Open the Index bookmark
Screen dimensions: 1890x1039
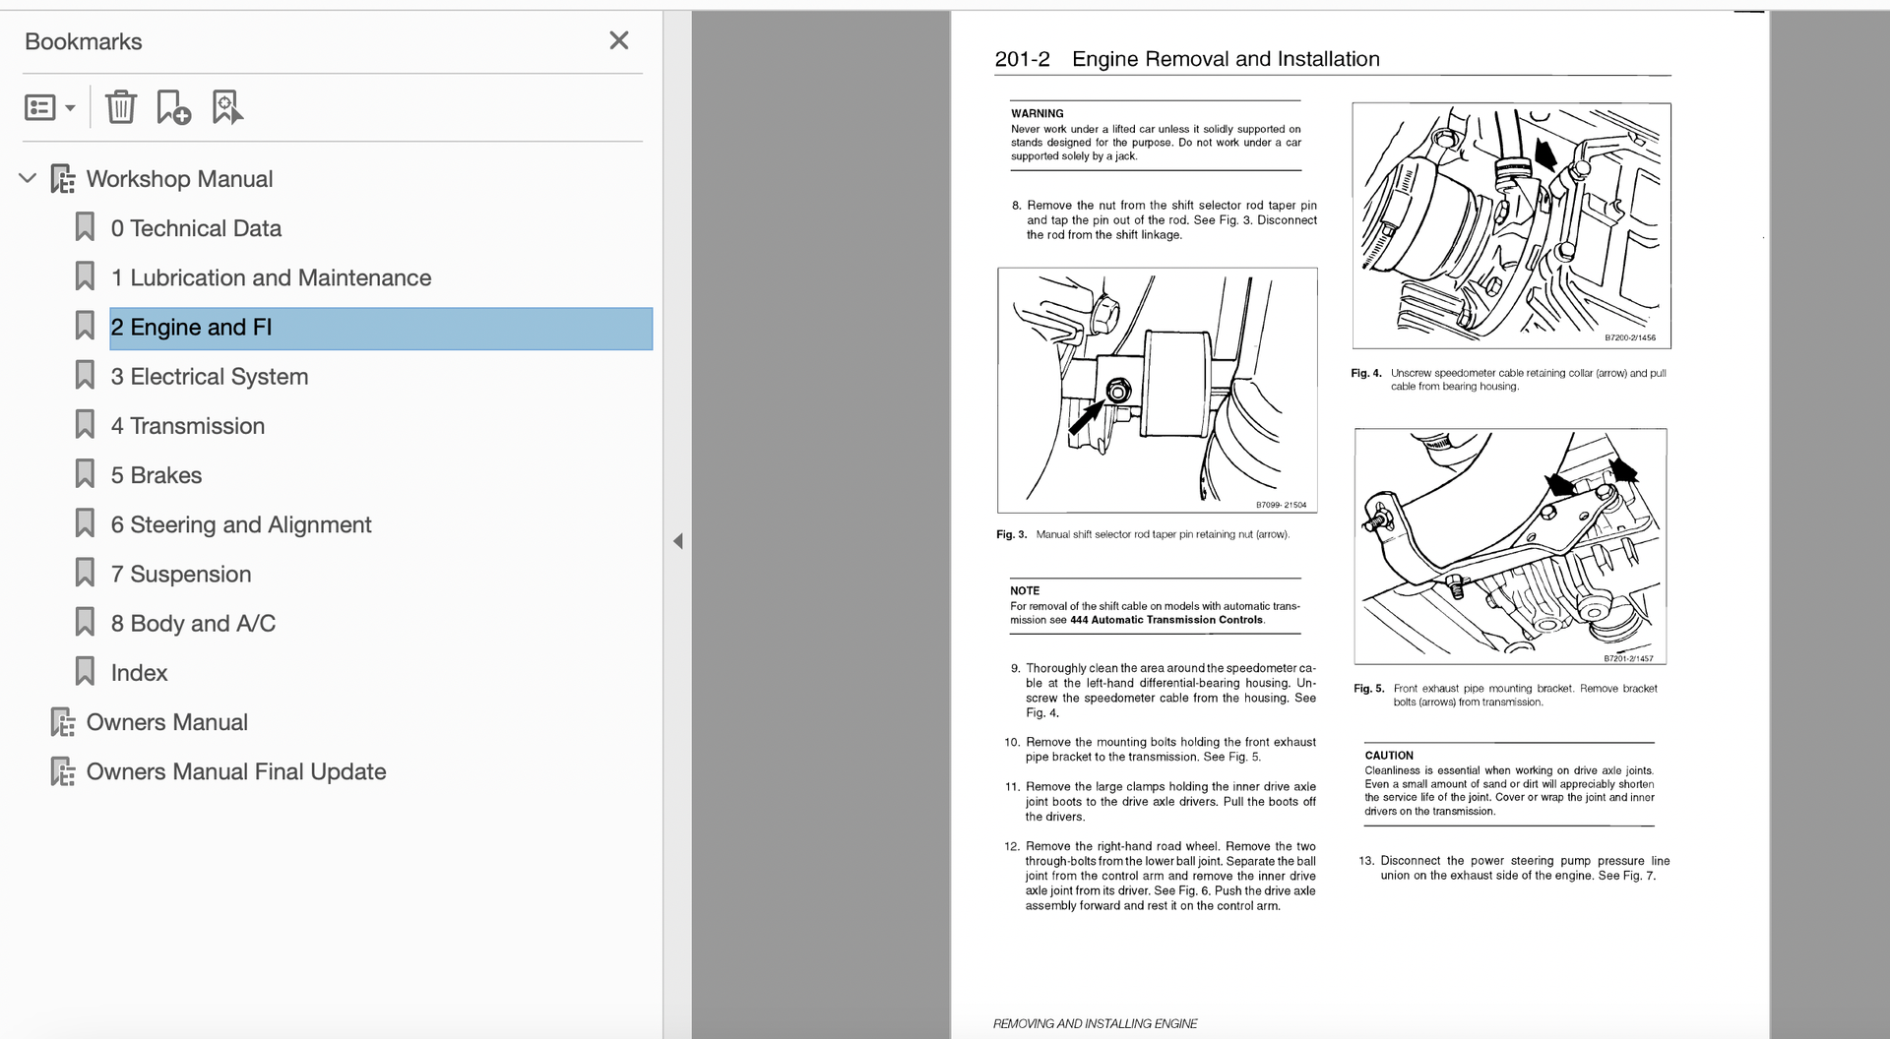click(139, 673)
